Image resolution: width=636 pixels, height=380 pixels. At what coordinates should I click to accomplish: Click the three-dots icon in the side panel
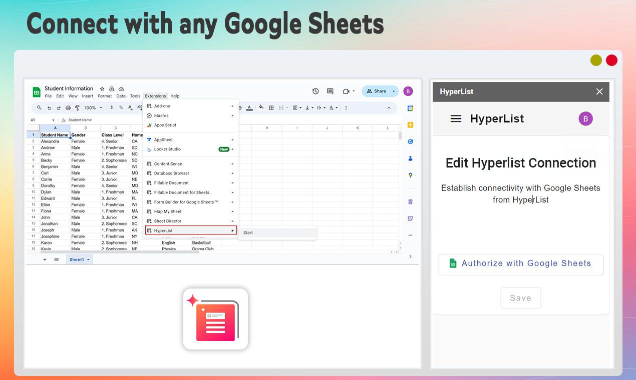pos(410,235)
